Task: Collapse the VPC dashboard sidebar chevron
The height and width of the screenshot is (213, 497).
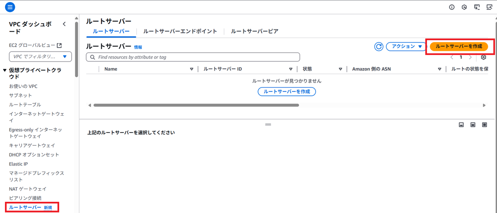Action: click(x=64, y=24)
